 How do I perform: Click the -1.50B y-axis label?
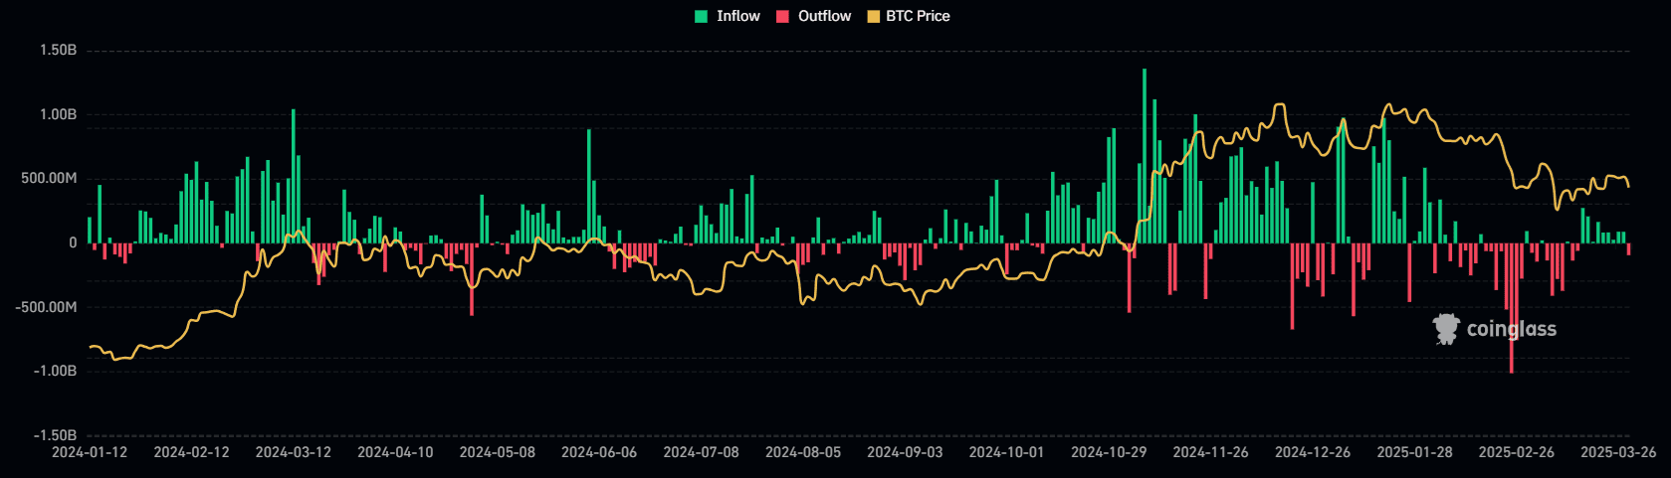(56, 435)
